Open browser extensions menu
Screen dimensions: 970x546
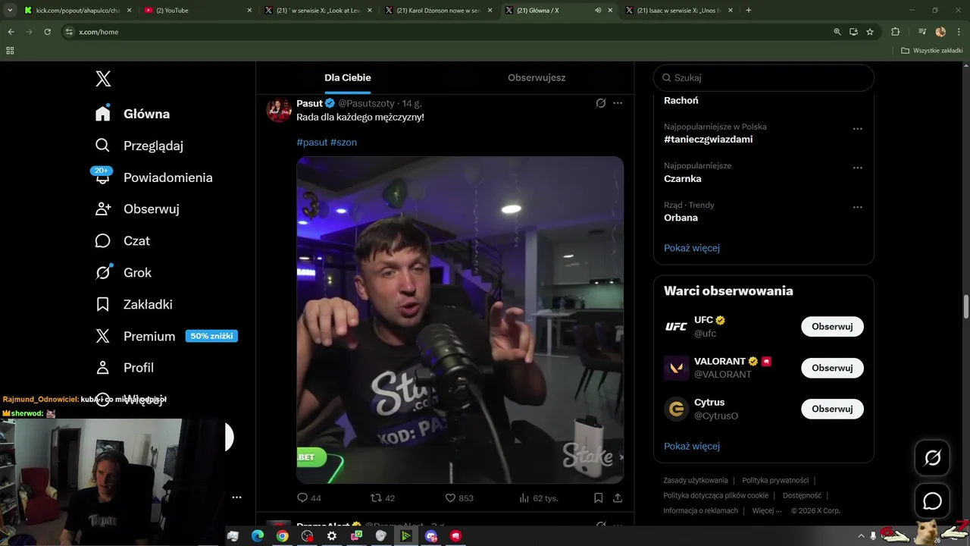pos(896,32)
